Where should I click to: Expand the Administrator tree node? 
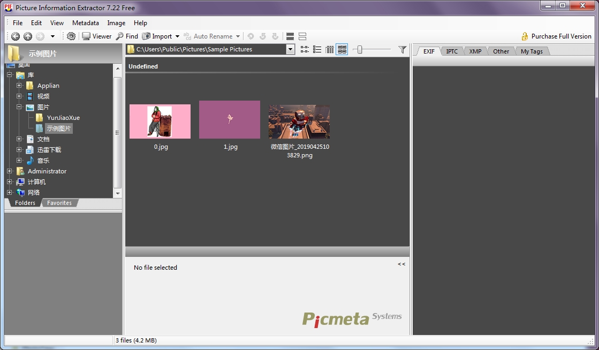pyautogui.click(x=10, y=171)
